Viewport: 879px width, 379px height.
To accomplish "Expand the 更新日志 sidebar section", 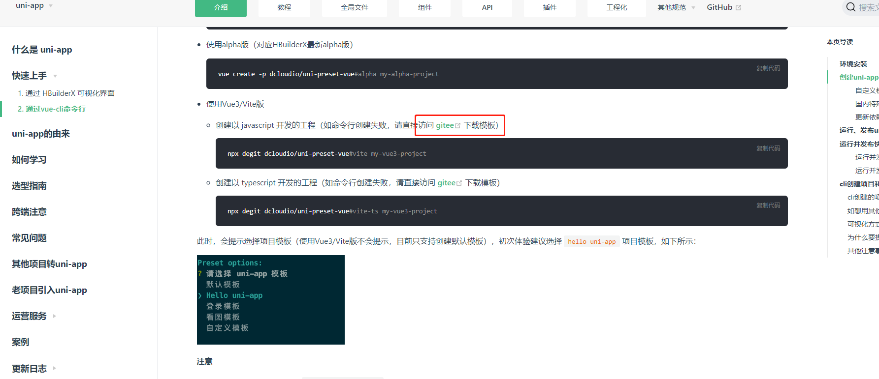I will (55, 368).
